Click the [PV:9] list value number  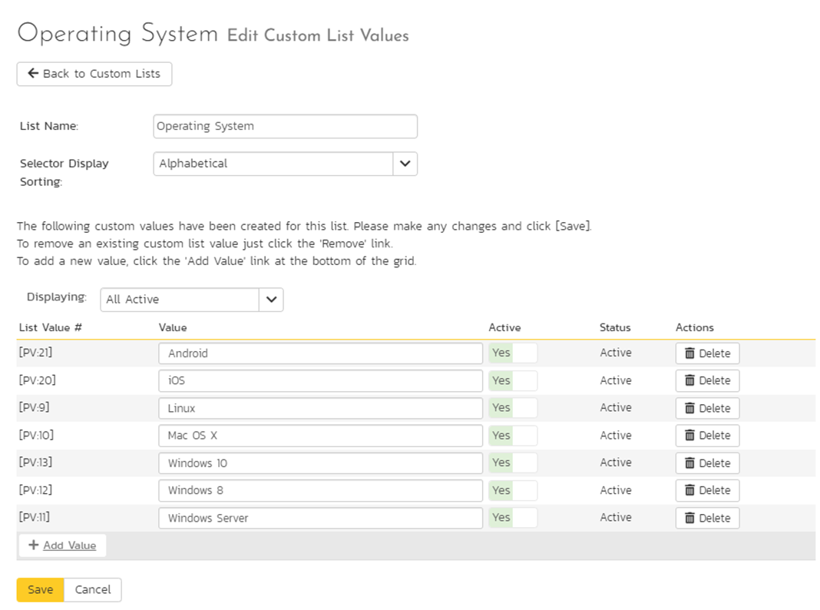click(34, 407)
